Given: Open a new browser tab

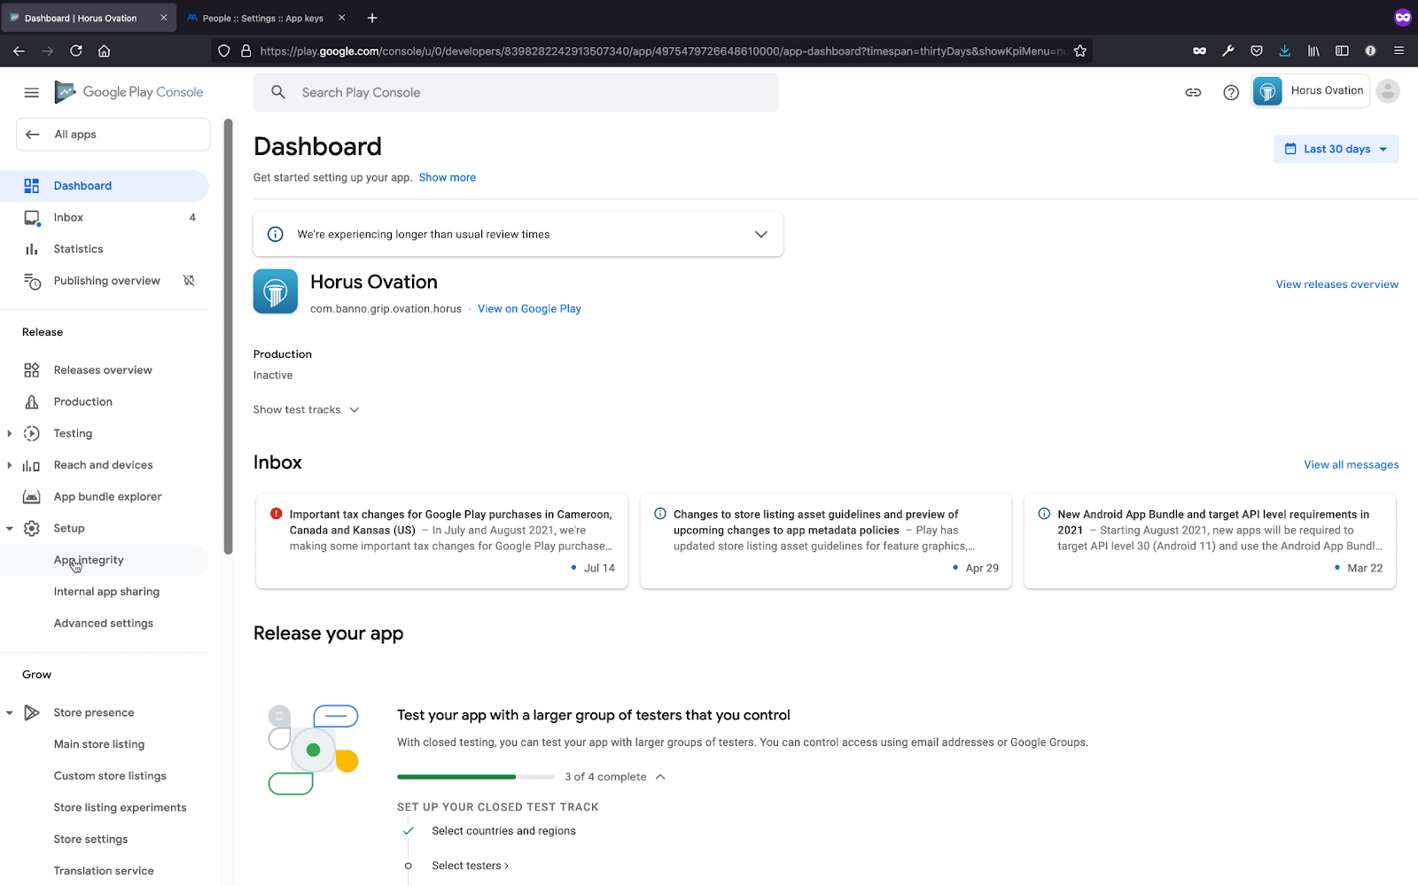Looking at the screenshot, I should coord(372,18).
